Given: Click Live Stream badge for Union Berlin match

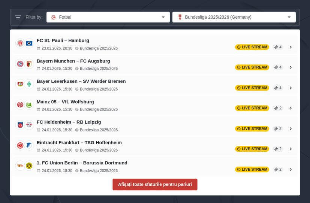Looking at the screenshot, I should (x=252, y=169).
